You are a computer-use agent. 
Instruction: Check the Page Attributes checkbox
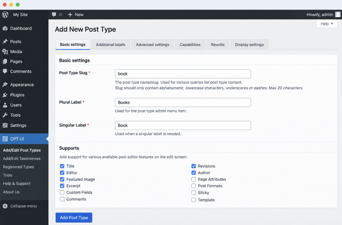point(194,179)
